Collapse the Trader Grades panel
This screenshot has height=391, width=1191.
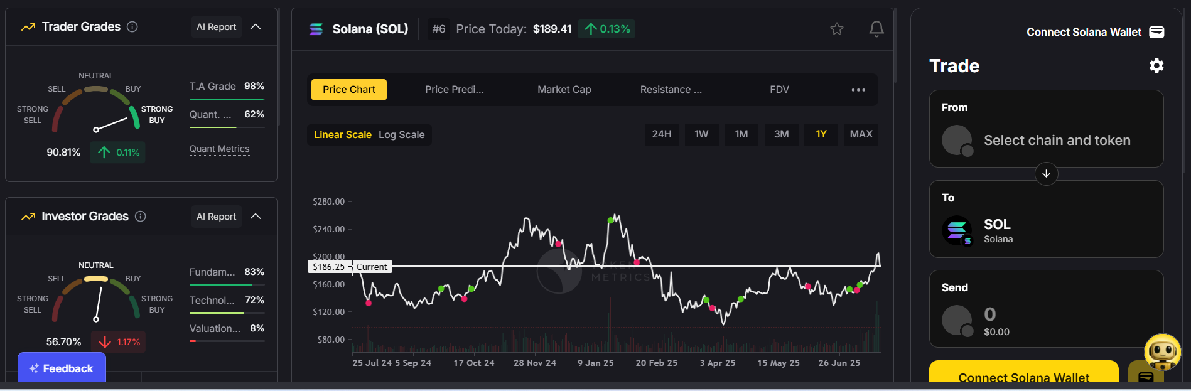coord(256,27)
